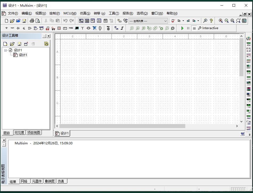Toggle the SPICE netlist viewer button
The height and width of the screenshot is (193, 253).
93,21
